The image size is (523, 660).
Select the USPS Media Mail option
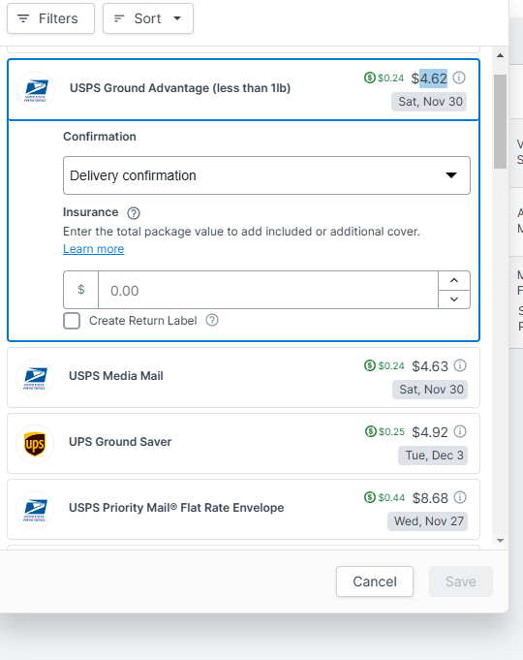click(244, 378)
